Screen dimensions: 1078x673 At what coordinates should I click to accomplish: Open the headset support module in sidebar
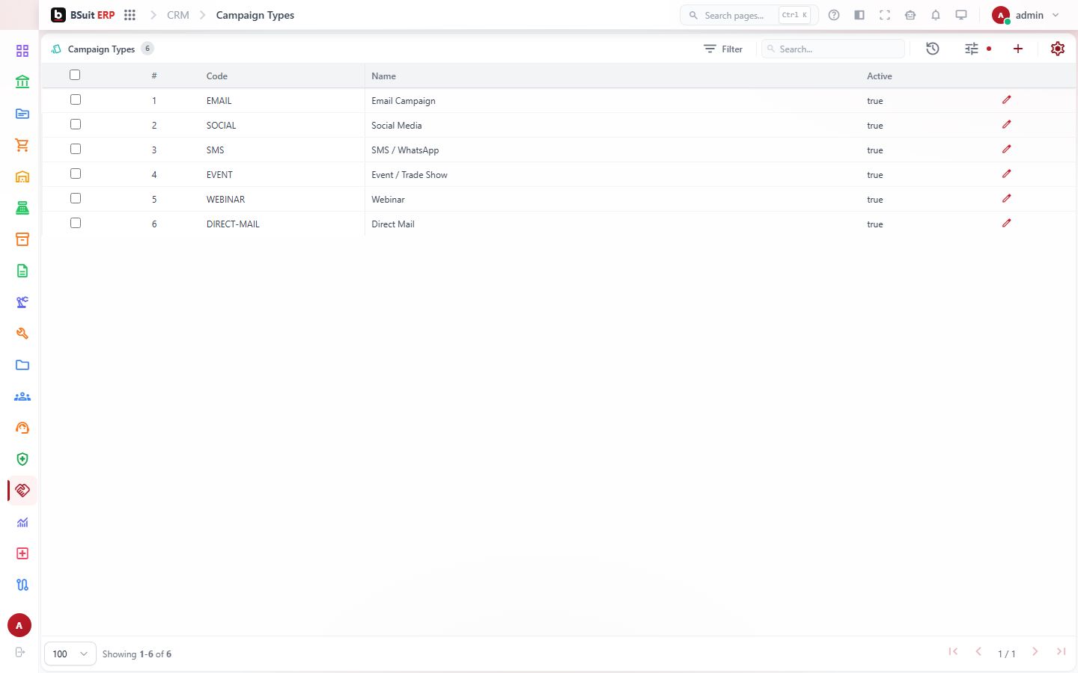22,428
